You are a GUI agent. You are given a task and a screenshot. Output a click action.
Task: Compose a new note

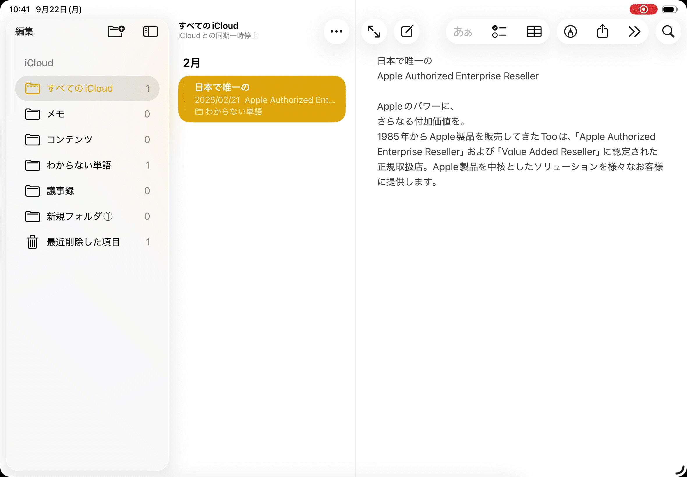pyautogui.click(x=407, y=31)
